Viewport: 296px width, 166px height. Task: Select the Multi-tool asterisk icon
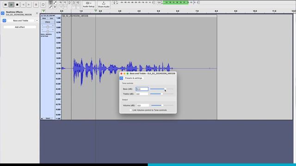coord(55,7)
